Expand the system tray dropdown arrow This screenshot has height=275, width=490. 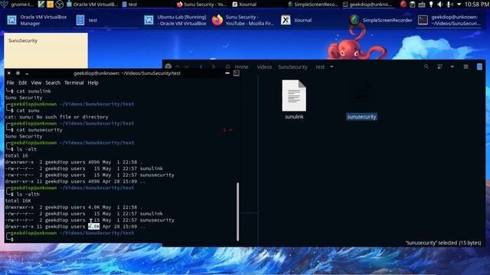click(x=459, y=5)
